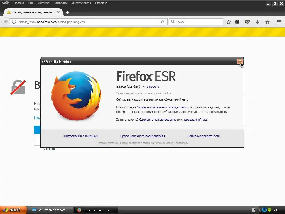The image size is (285, 214).
Task: Open Права конечного пользователя link
Action: click(143, 136)
